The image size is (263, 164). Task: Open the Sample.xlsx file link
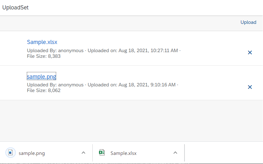pos(42,42)
